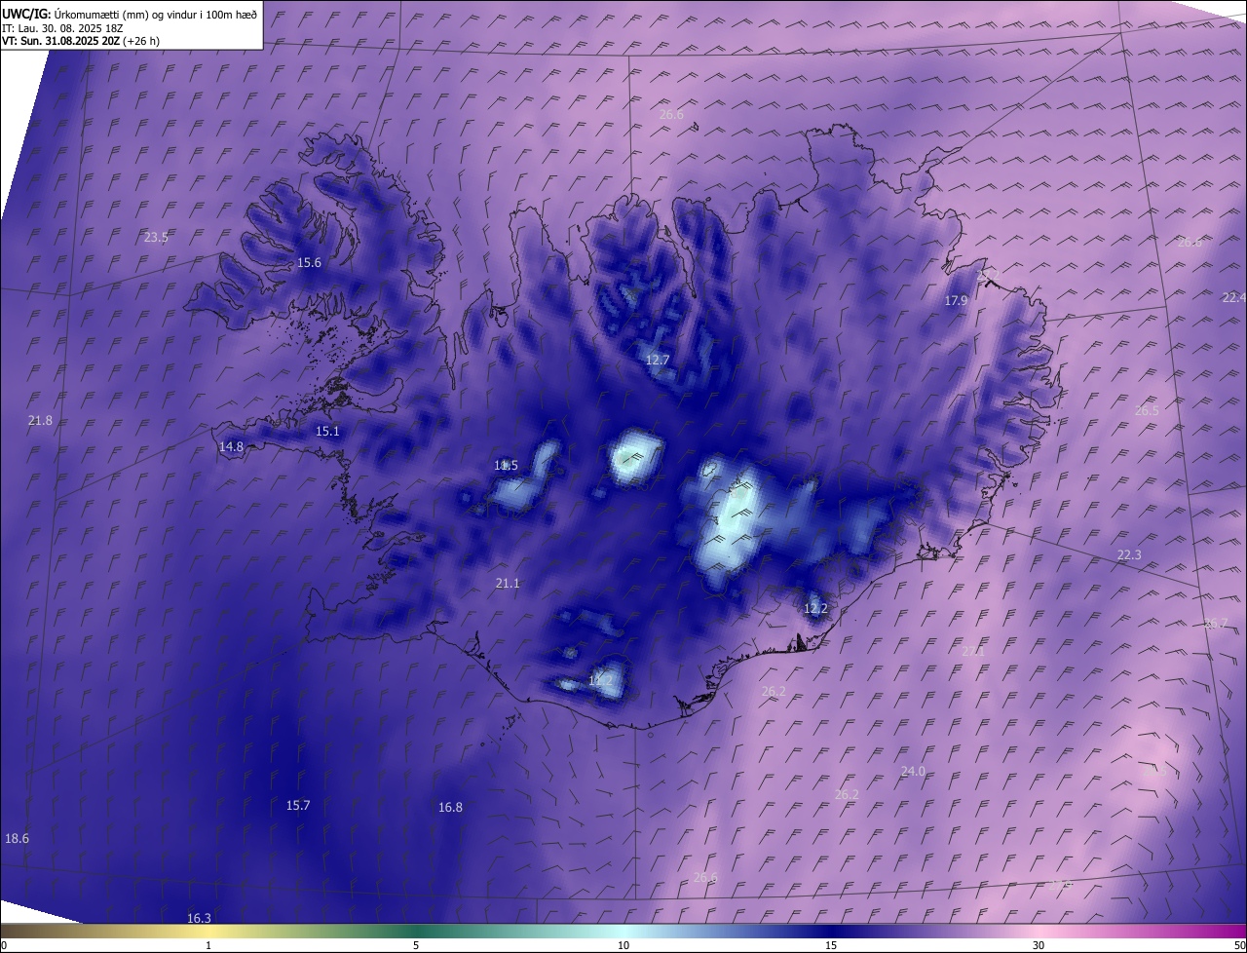Click tick label 50 on the color scale
Screen dimensions: 1247x953
tap(1239, 946)
